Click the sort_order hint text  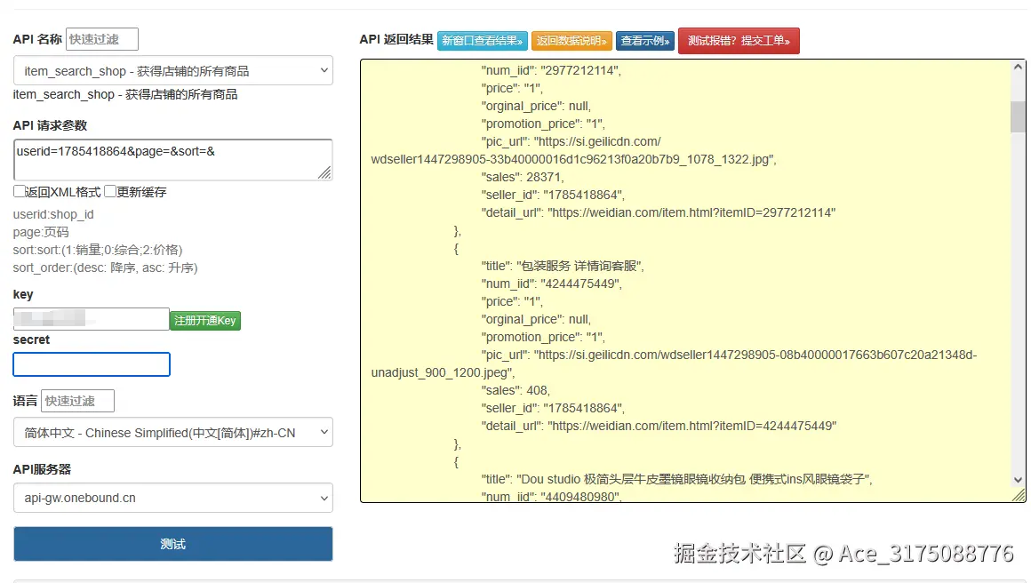pos(105,268)
